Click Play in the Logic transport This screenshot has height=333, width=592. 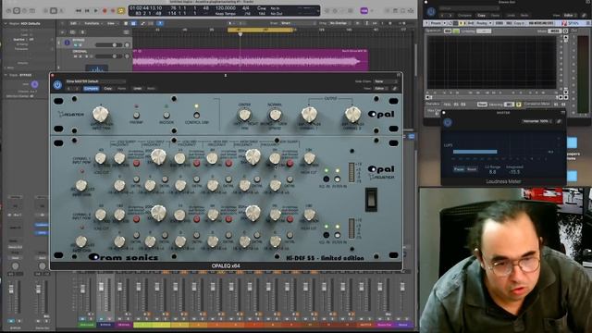(96, 10)
